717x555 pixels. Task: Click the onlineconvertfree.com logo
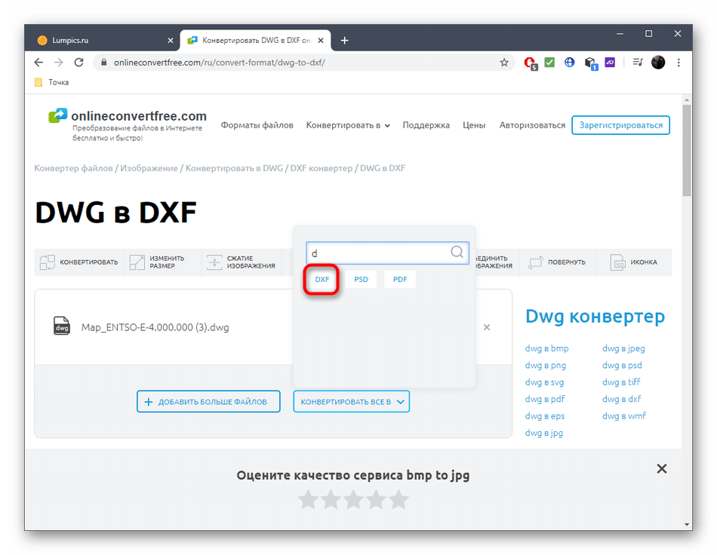128,116
